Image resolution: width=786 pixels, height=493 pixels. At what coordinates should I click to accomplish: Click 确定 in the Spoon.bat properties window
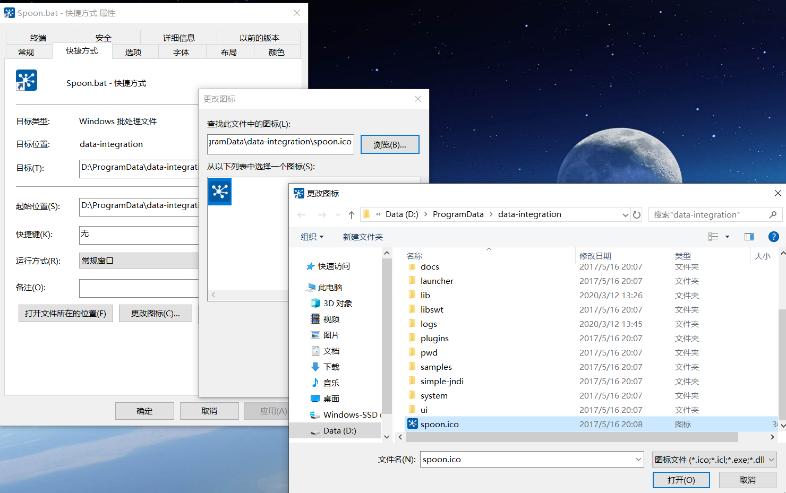click(x=144, y=411)
